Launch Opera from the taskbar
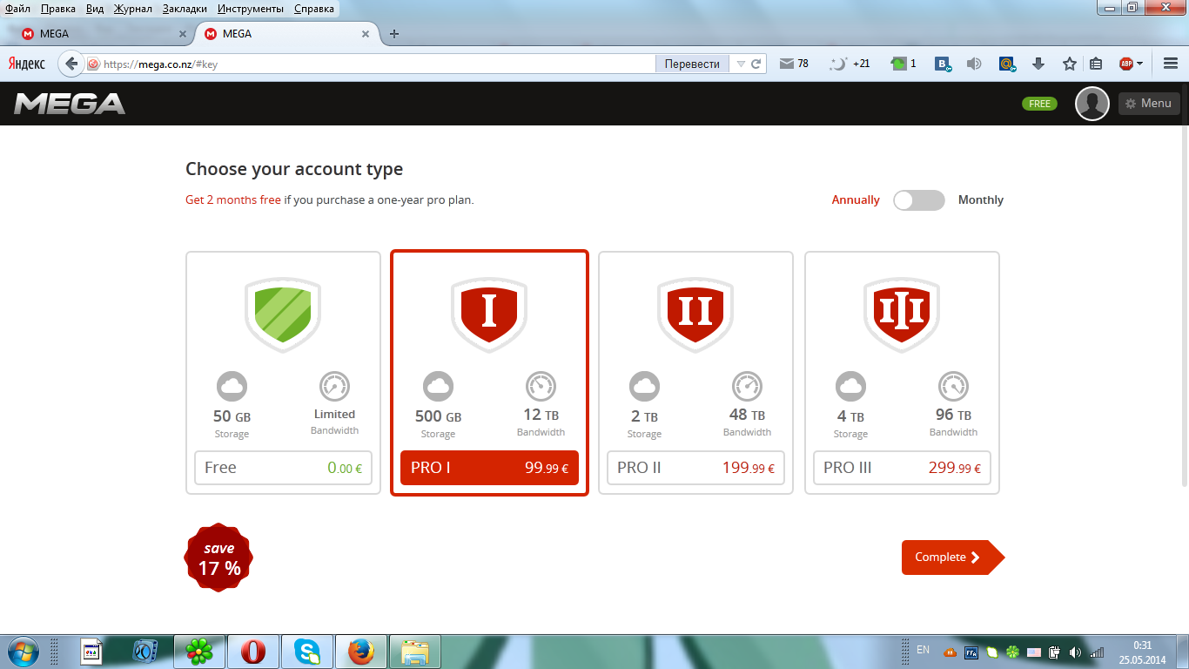The width and height of the screenshot is (1189, 669). pos(253,652)
